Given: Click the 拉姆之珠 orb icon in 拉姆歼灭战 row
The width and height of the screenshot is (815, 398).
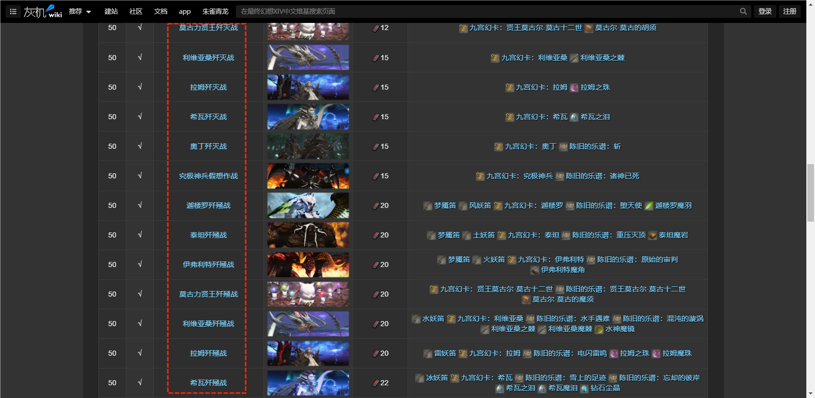Looking at the screenshot, I should tap(574, 88).
